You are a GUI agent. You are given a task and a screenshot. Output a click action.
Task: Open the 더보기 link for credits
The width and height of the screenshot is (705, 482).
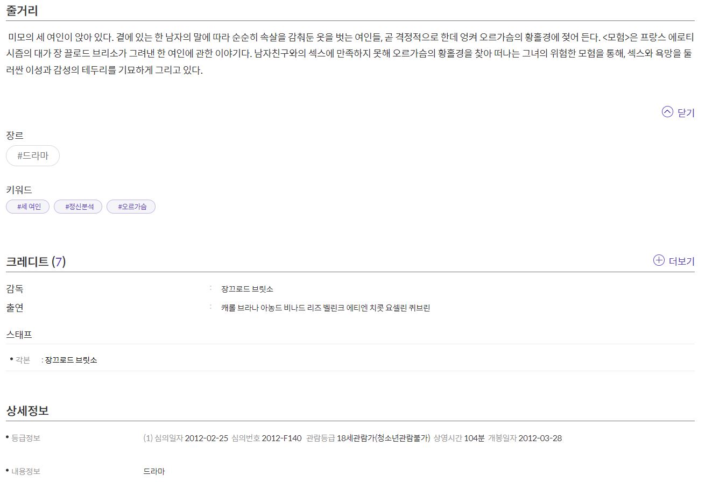682,261
